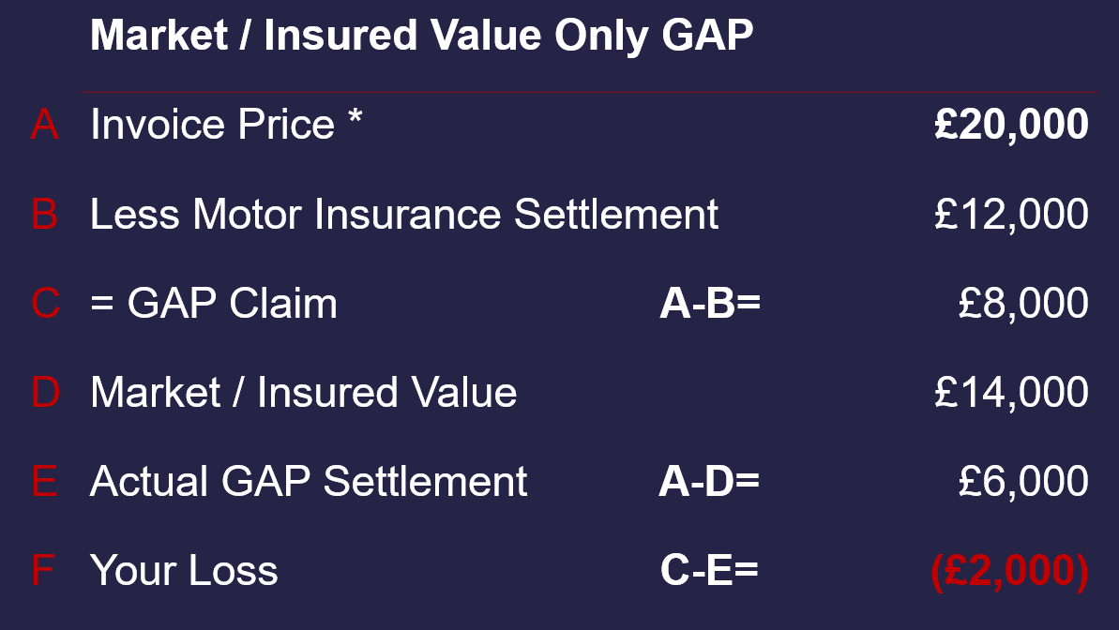Click the "Your Loss" label

184,571
